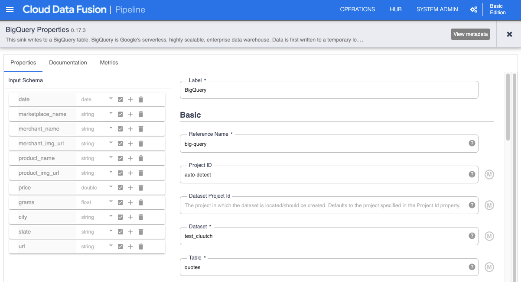Delete the price schema field

click(140, 188)
